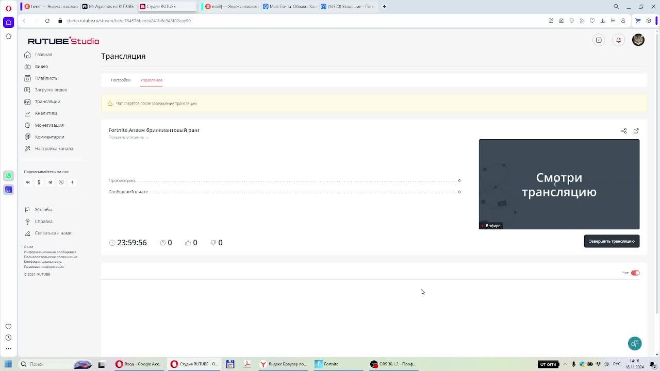Switch to Mr Agasmos на RUTUBE browser tab
This screenshot has width=660, height=371.
[x=108, y=6]
